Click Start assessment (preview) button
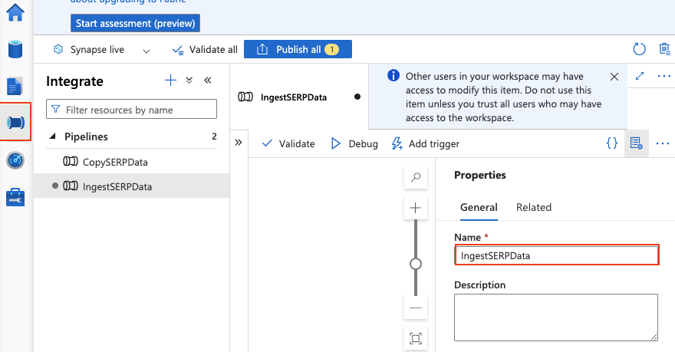 135,23
